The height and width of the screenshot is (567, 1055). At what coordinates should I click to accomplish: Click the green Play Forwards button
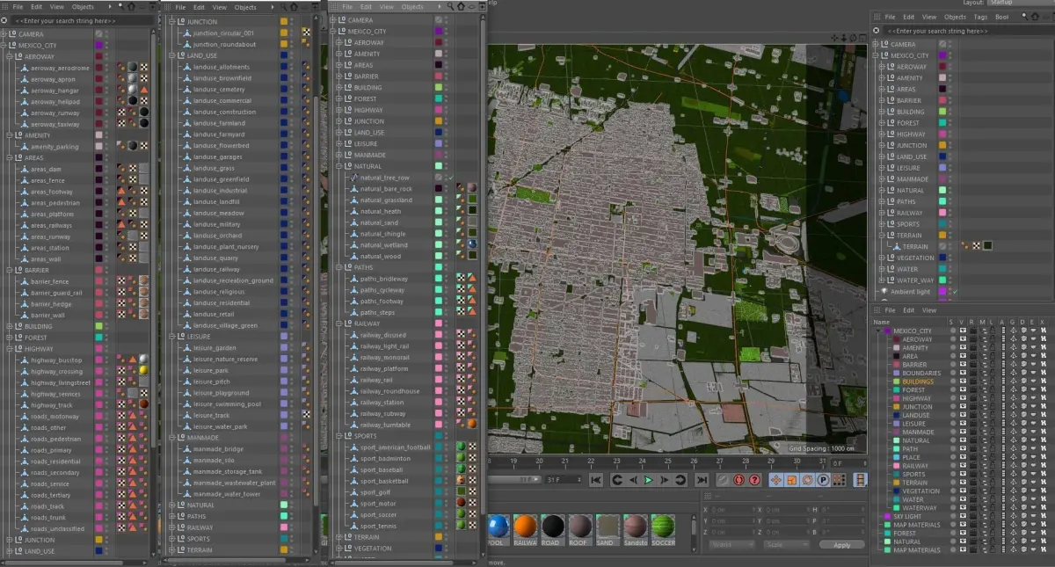648,480
